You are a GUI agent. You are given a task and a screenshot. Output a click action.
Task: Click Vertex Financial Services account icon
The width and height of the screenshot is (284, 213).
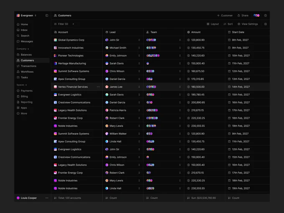[56, 87]
